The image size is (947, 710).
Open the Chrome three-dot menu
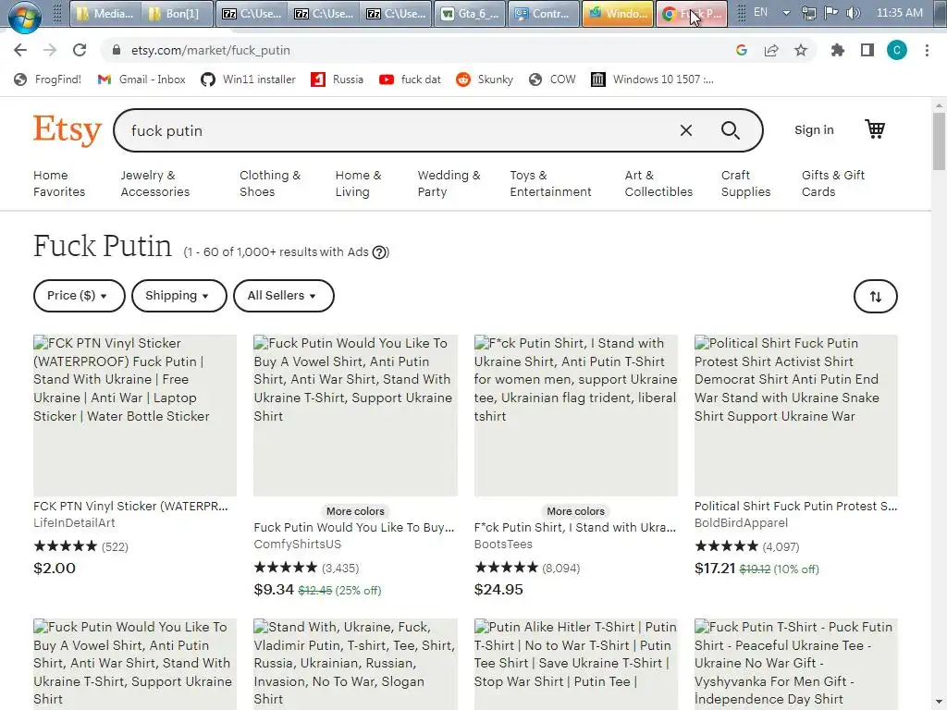[x=927, y=50]
